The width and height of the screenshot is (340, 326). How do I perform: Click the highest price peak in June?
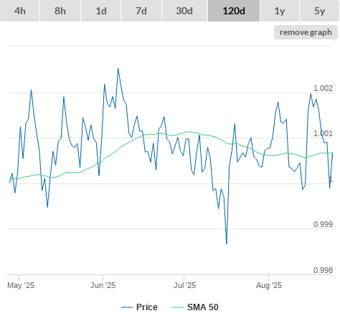[118, 69]
